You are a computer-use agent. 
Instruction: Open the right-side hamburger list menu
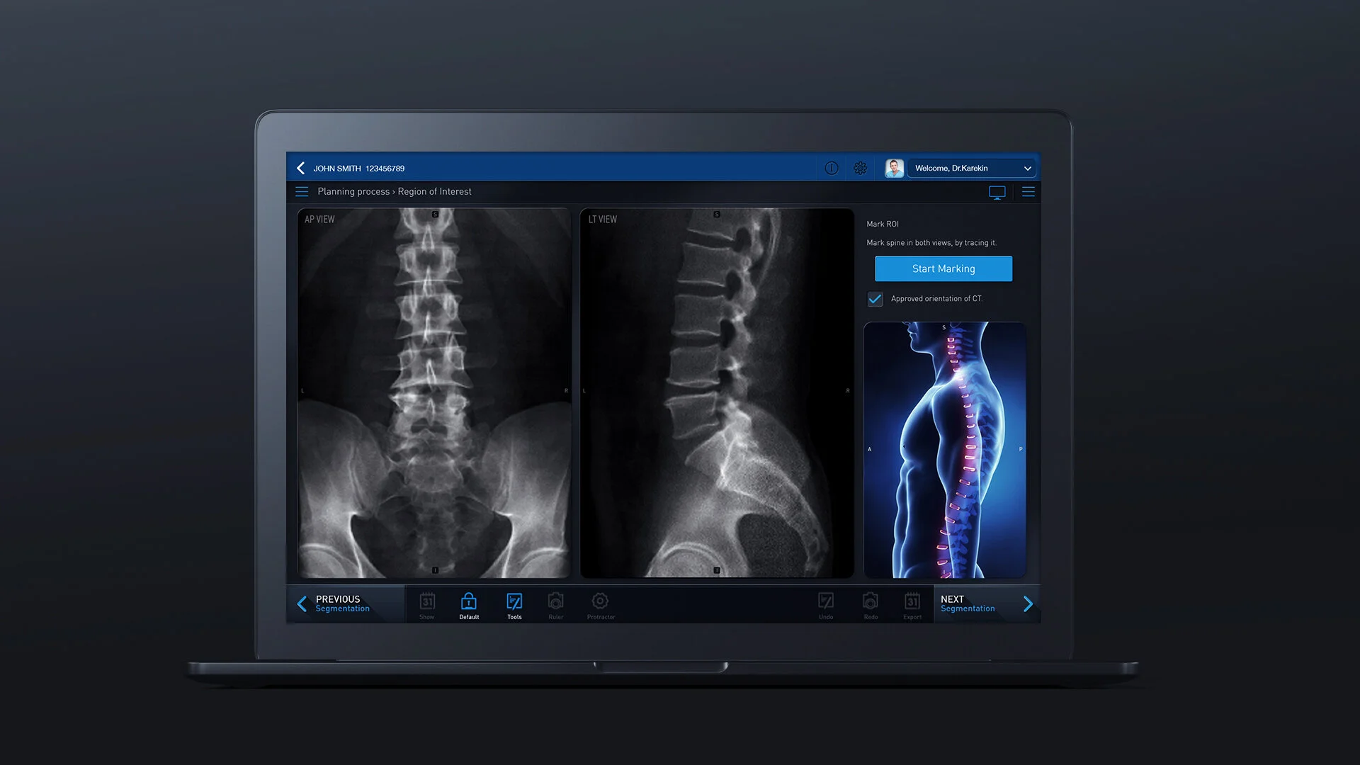(1028, 192)
